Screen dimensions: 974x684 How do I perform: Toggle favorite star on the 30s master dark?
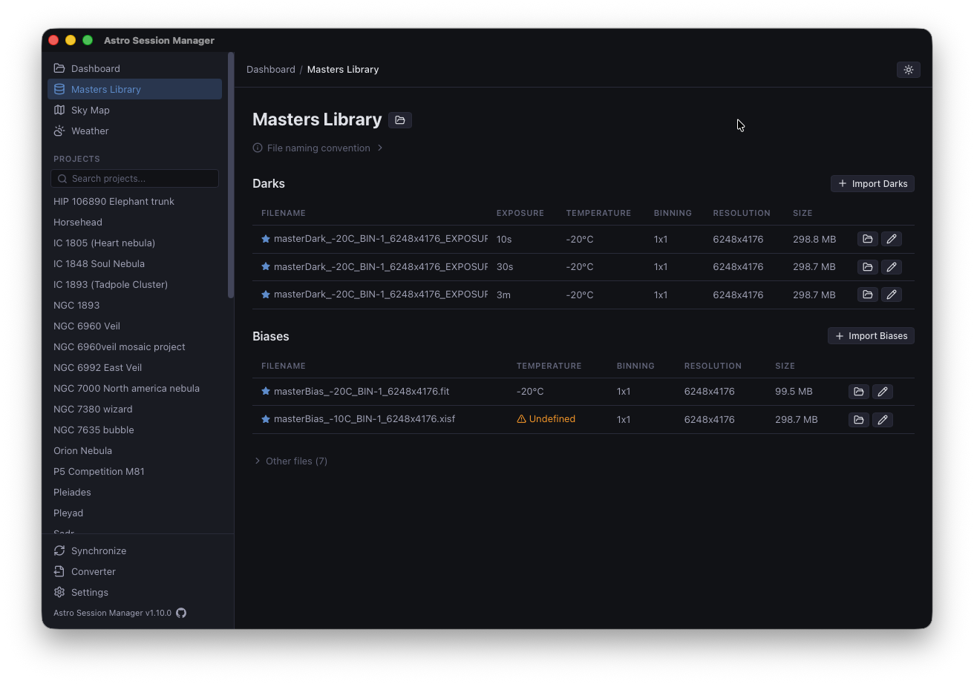tap(265, 266)
